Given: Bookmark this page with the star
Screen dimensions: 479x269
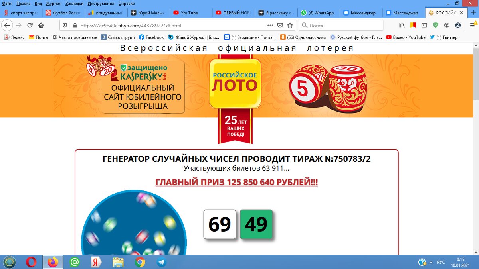Looking at the screenshot, I should pyautogui.click(x=290, y=26).
